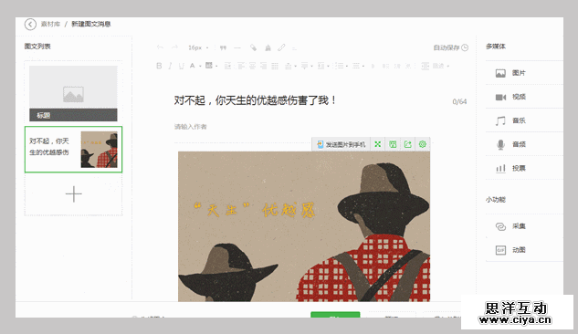Open the green settings gear icon

[423, 144]
